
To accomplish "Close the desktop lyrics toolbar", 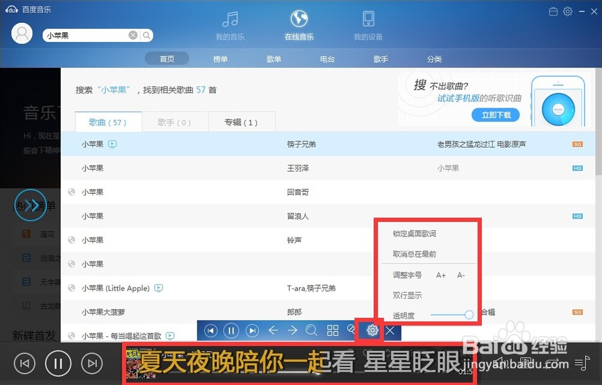I will [390, 330].
